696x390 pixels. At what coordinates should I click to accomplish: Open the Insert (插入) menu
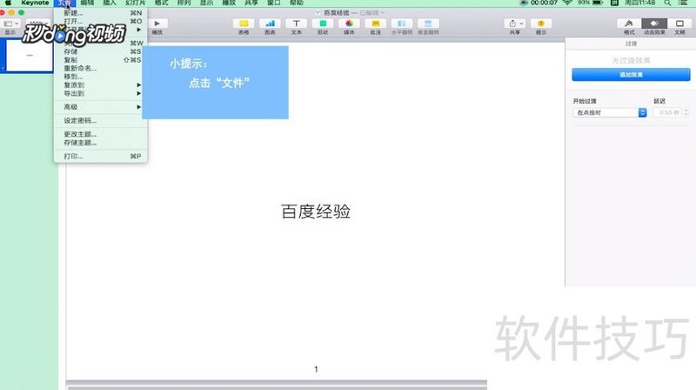click(110, 3)
